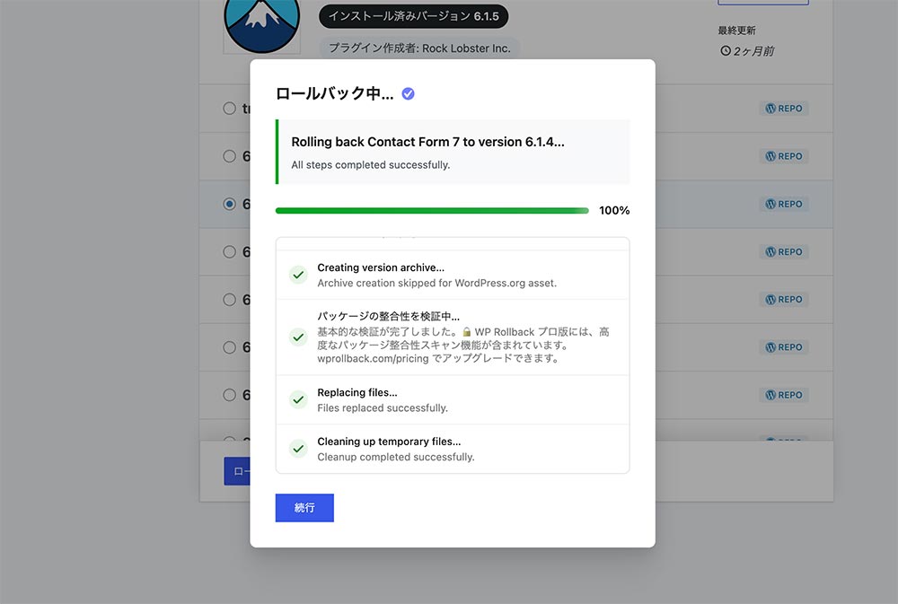Click the clock icon next to 2ヶ月前
This screenshot has height=604, width=898.
[726, 51]
